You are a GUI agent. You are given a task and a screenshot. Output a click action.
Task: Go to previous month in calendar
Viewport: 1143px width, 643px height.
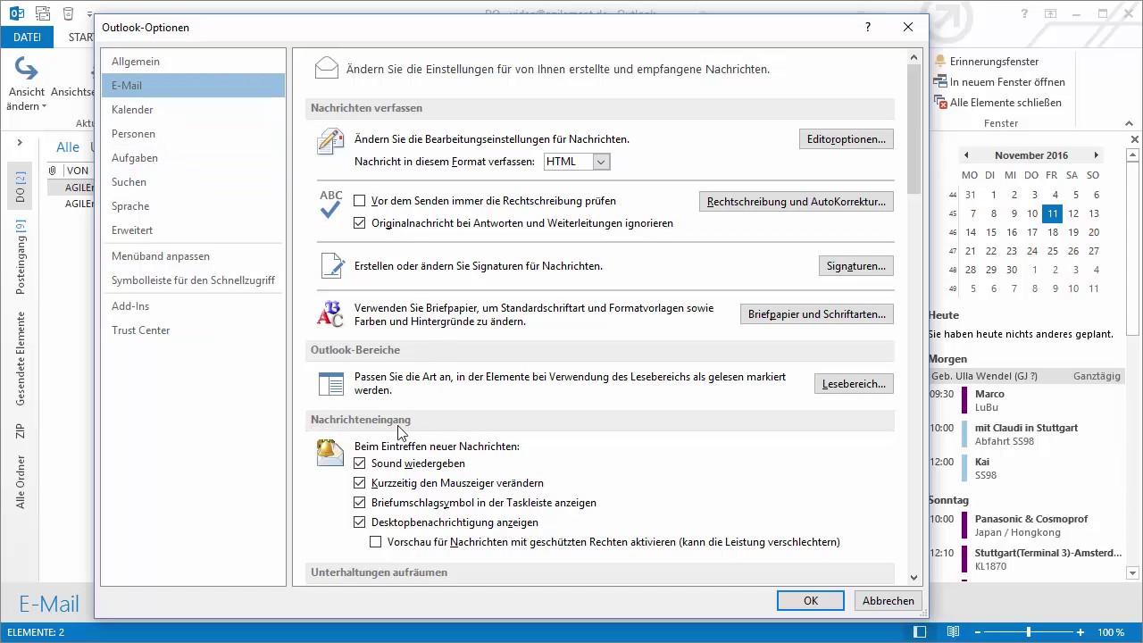965,155
